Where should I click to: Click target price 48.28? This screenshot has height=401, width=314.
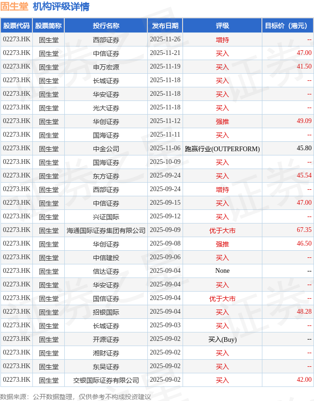304,311
